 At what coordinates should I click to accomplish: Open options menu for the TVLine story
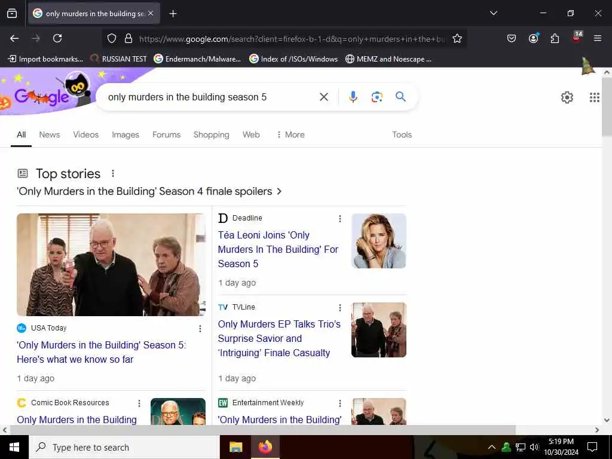tap(340, 308)
